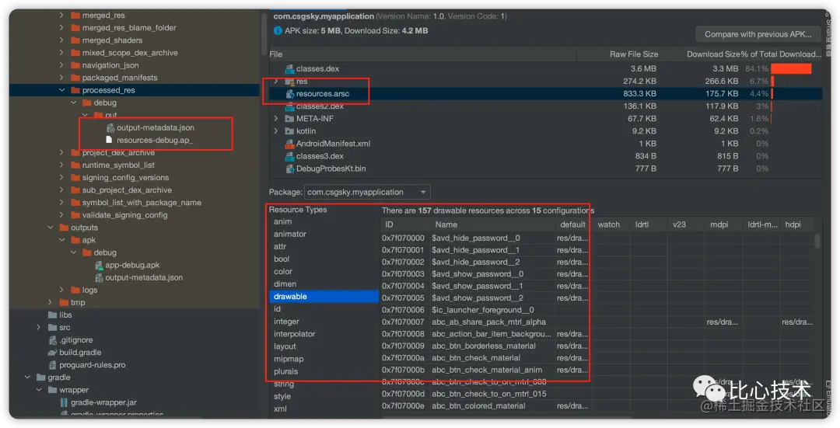
Task: Click Compare with previous APK button
Action: click(758, 34)
